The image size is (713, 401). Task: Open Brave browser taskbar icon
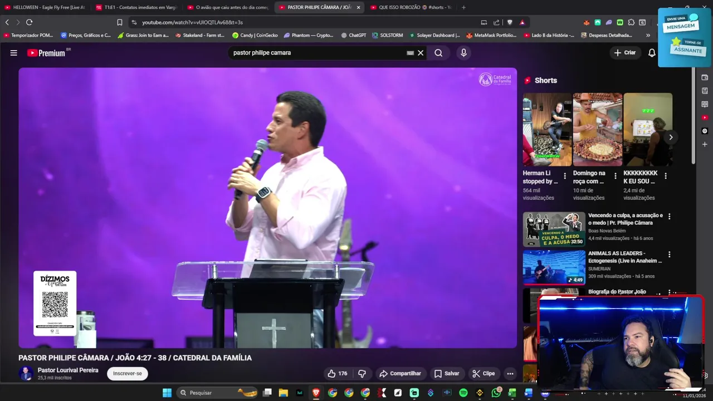pyautogui.click(x=316, y=393)
